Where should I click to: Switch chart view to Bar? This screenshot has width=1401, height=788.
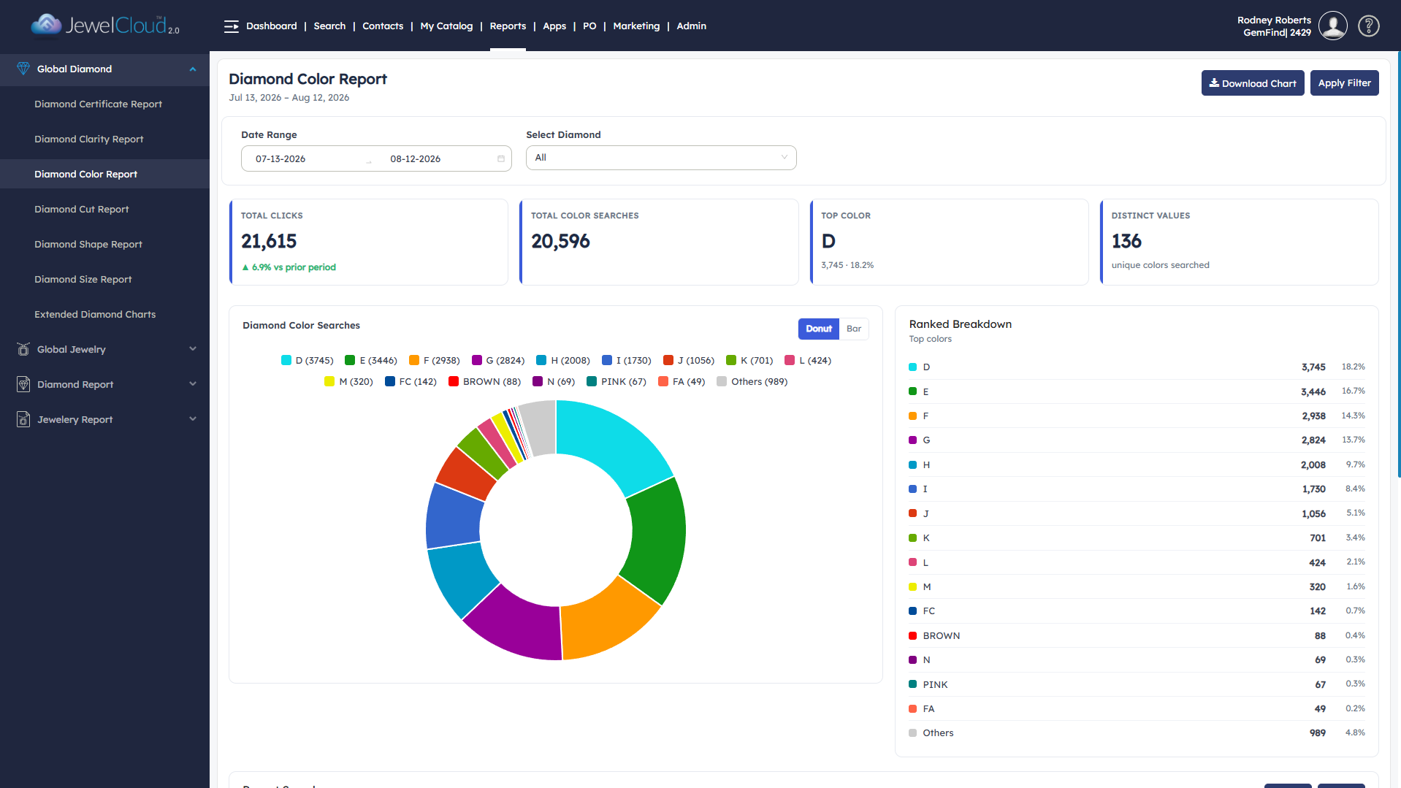(x=854, y=329)
